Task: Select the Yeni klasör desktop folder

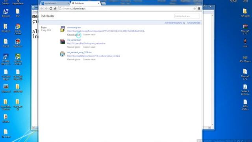Action: coord(245,13)
